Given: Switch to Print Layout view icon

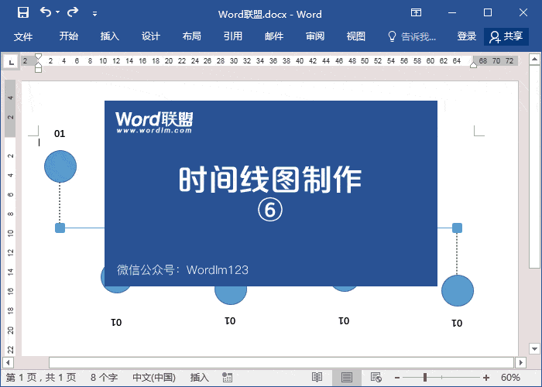Looking at the screenshot, I should pyautogui.click(x=347, y=378).
